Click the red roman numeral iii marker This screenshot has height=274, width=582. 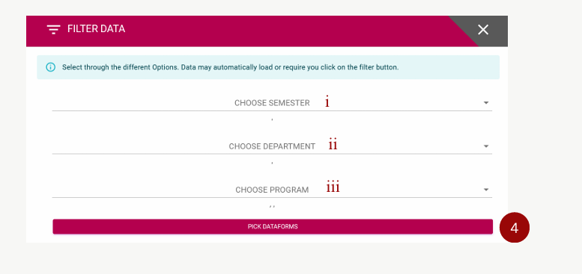tap(333, 187)
